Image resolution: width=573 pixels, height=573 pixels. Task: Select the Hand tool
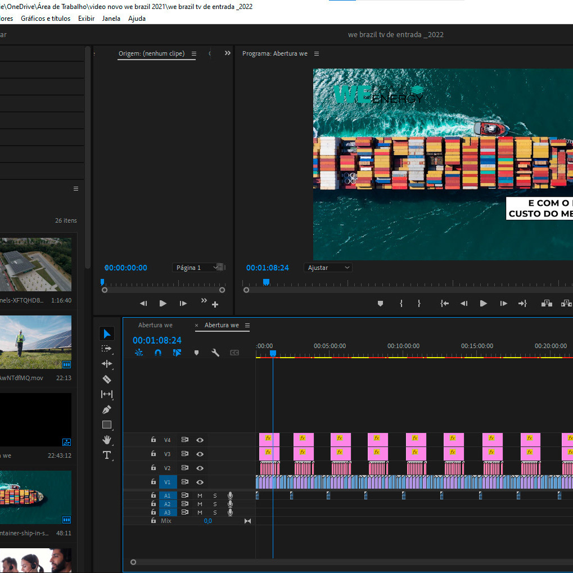point(107,440)
